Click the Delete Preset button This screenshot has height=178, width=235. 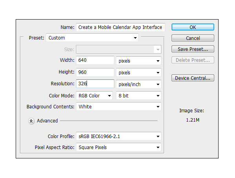193,60
